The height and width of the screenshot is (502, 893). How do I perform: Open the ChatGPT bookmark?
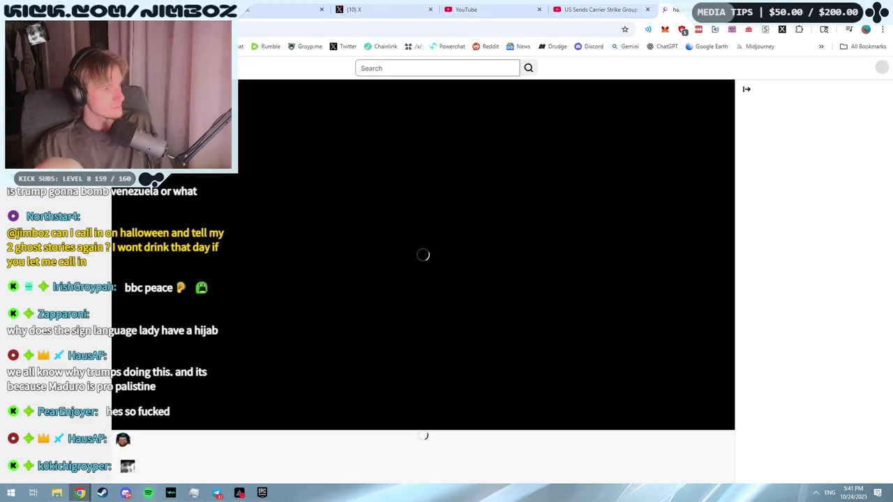click(662, 47)
